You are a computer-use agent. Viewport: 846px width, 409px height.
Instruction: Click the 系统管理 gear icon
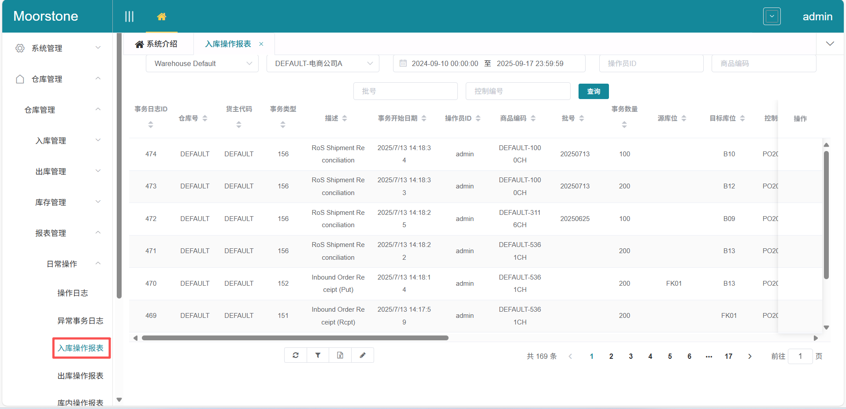tap(20, 48)
